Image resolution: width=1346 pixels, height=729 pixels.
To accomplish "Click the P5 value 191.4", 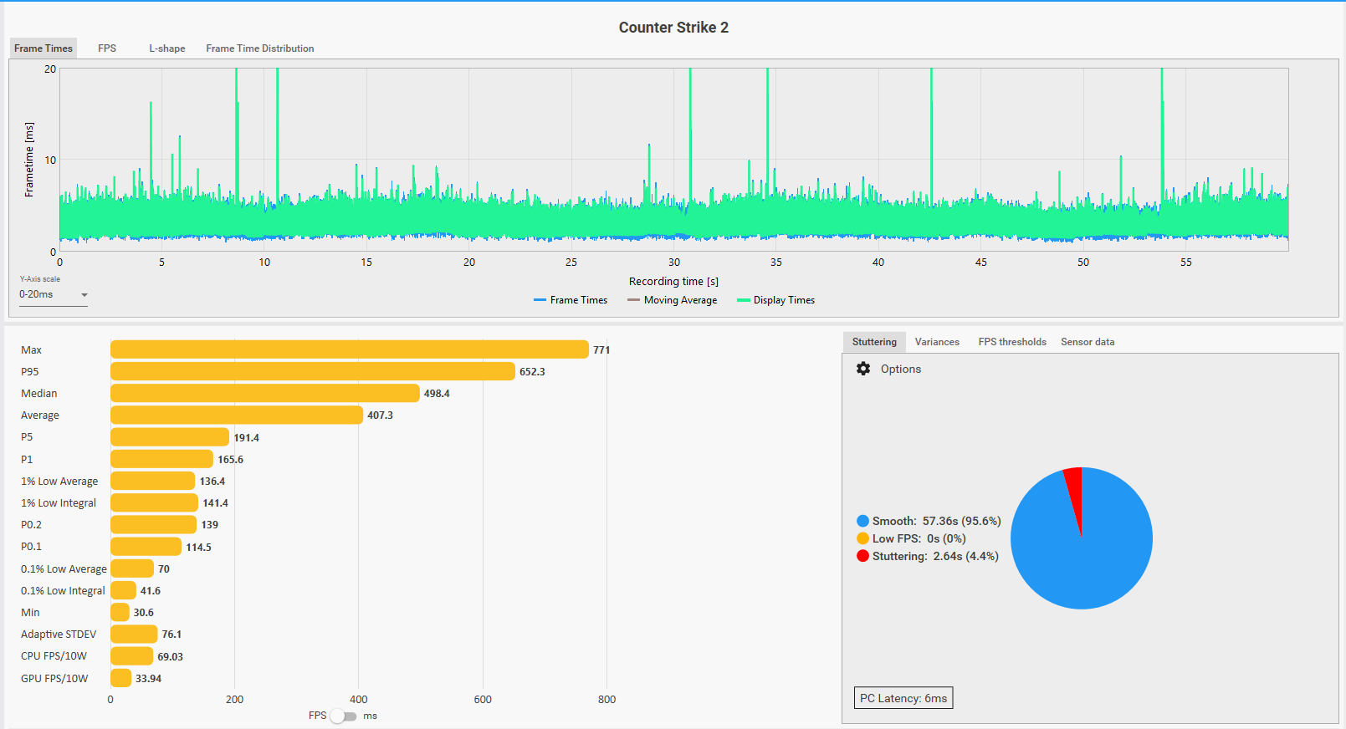I will (246, 438).
